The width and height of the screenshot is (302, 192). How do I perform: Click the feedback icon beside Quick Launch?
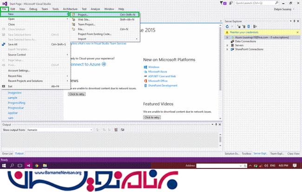click(x=231, y=3)
